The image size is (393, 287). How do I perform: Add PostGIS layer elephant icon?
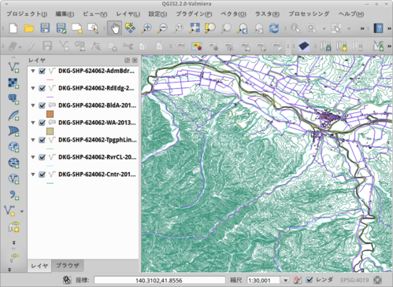point(13,99)
